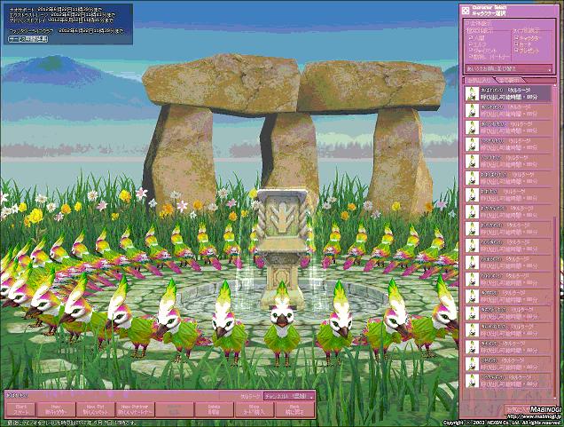Click the New Partner button
The image size is (564, 427).
pos(135,409)
